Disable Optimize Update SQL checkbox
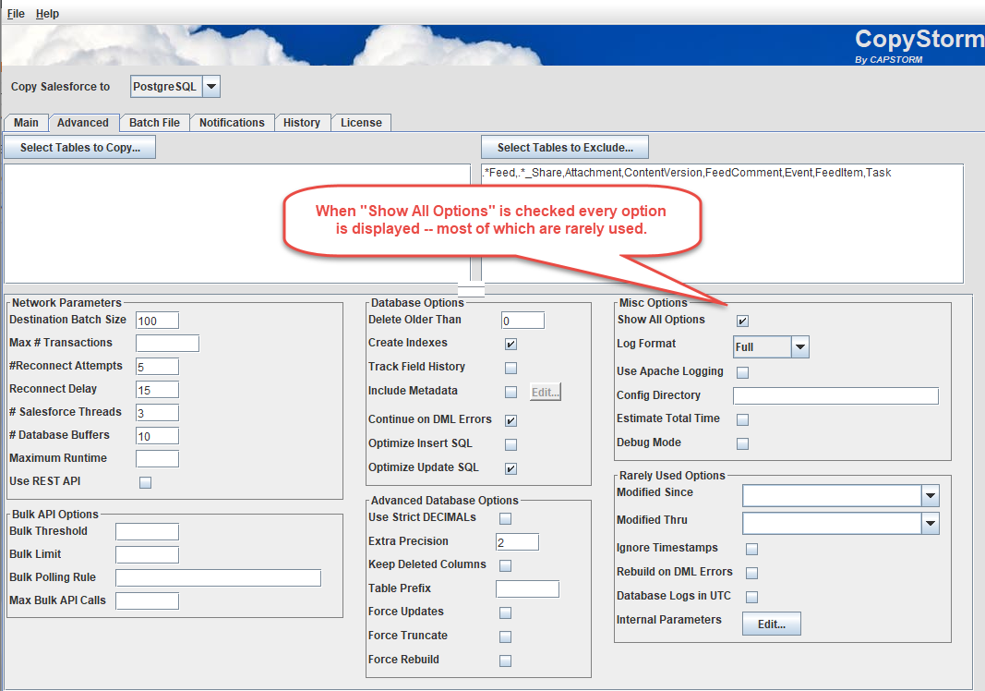 click(511, 468)
